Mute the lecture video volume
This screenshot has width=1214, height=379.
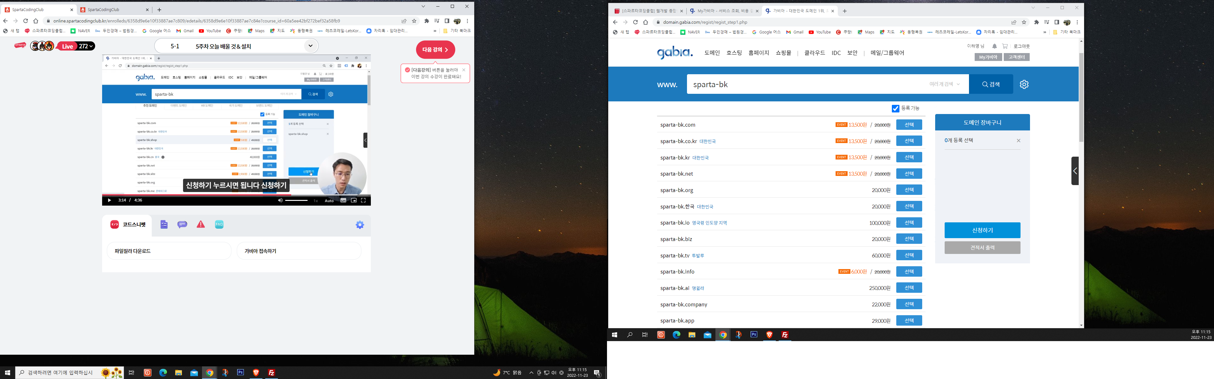pyautogui.click(x=280, y=201)
